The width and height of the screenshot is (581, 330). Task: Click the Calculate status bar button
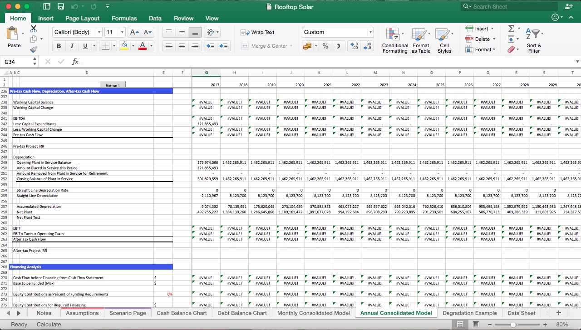click(49, 324)
